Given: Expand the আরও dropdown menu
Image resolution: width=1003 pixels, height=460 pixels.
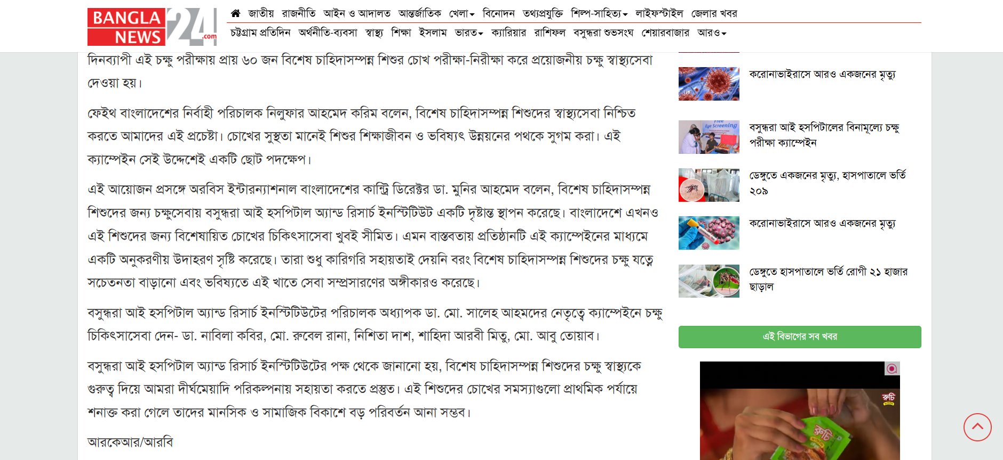Looking at the screenshot, I should (712, 32).
